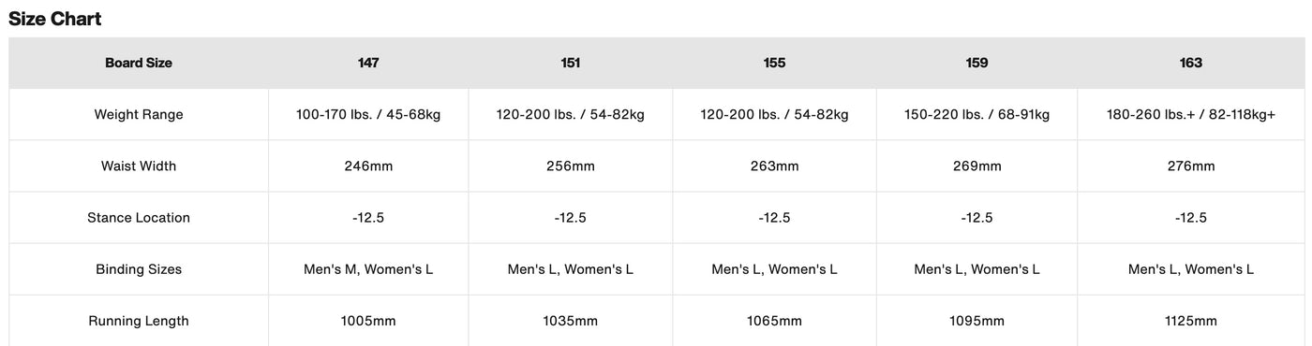Click the 276mm waist width cell
This screenshot has height=346, width=1312.
(1191, 166)
